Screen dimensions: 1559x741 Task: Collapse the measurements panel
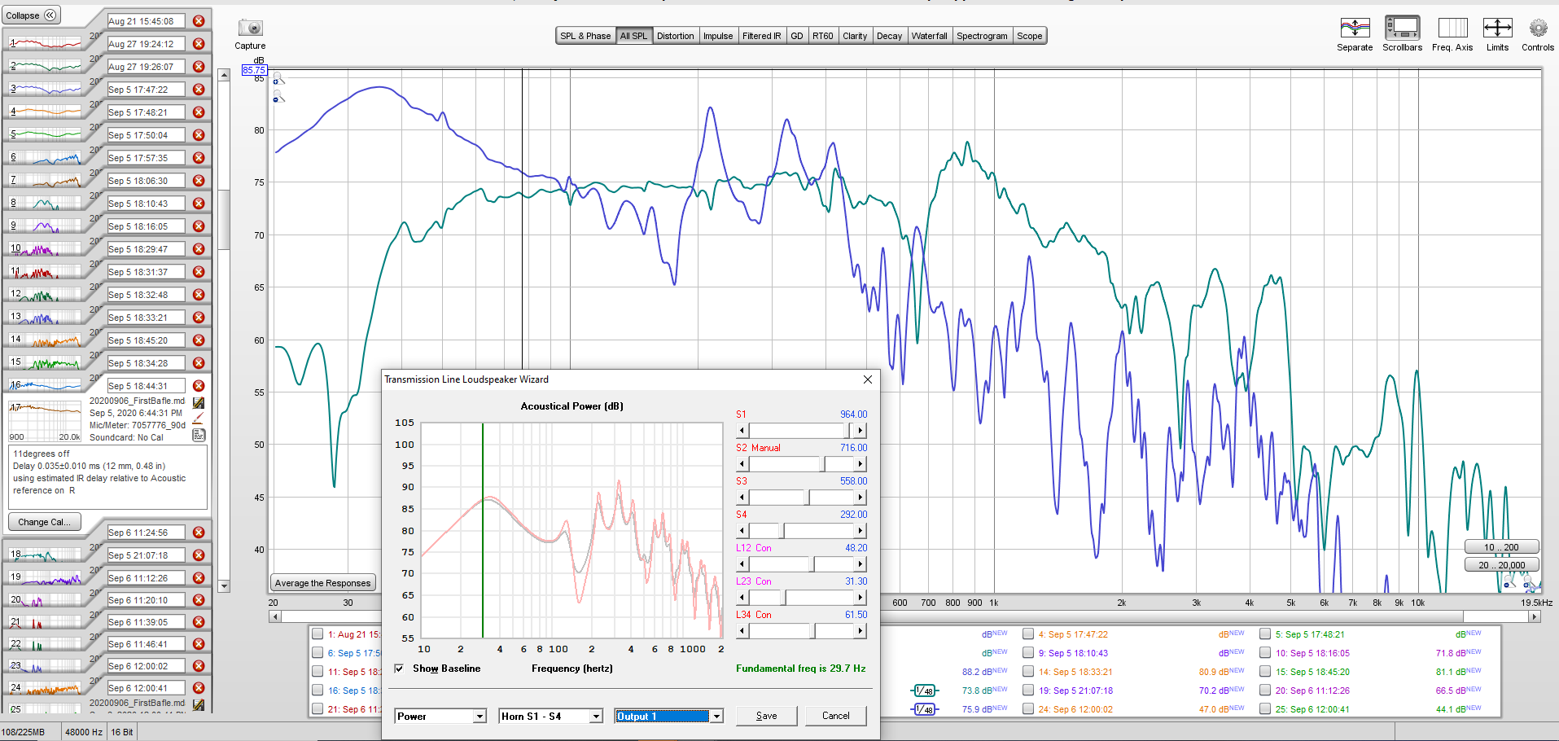[31, 15]
